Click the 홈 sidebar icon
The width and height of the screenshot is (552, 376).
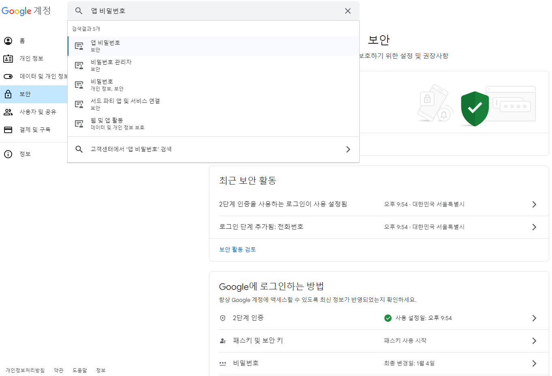(8, 41)
